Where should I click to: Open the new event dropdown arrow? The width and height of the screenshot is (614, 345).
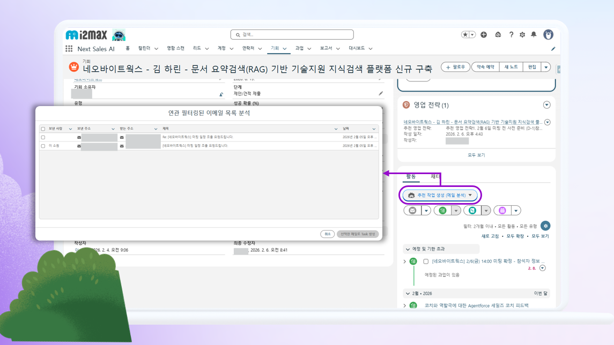click(516, 211)
